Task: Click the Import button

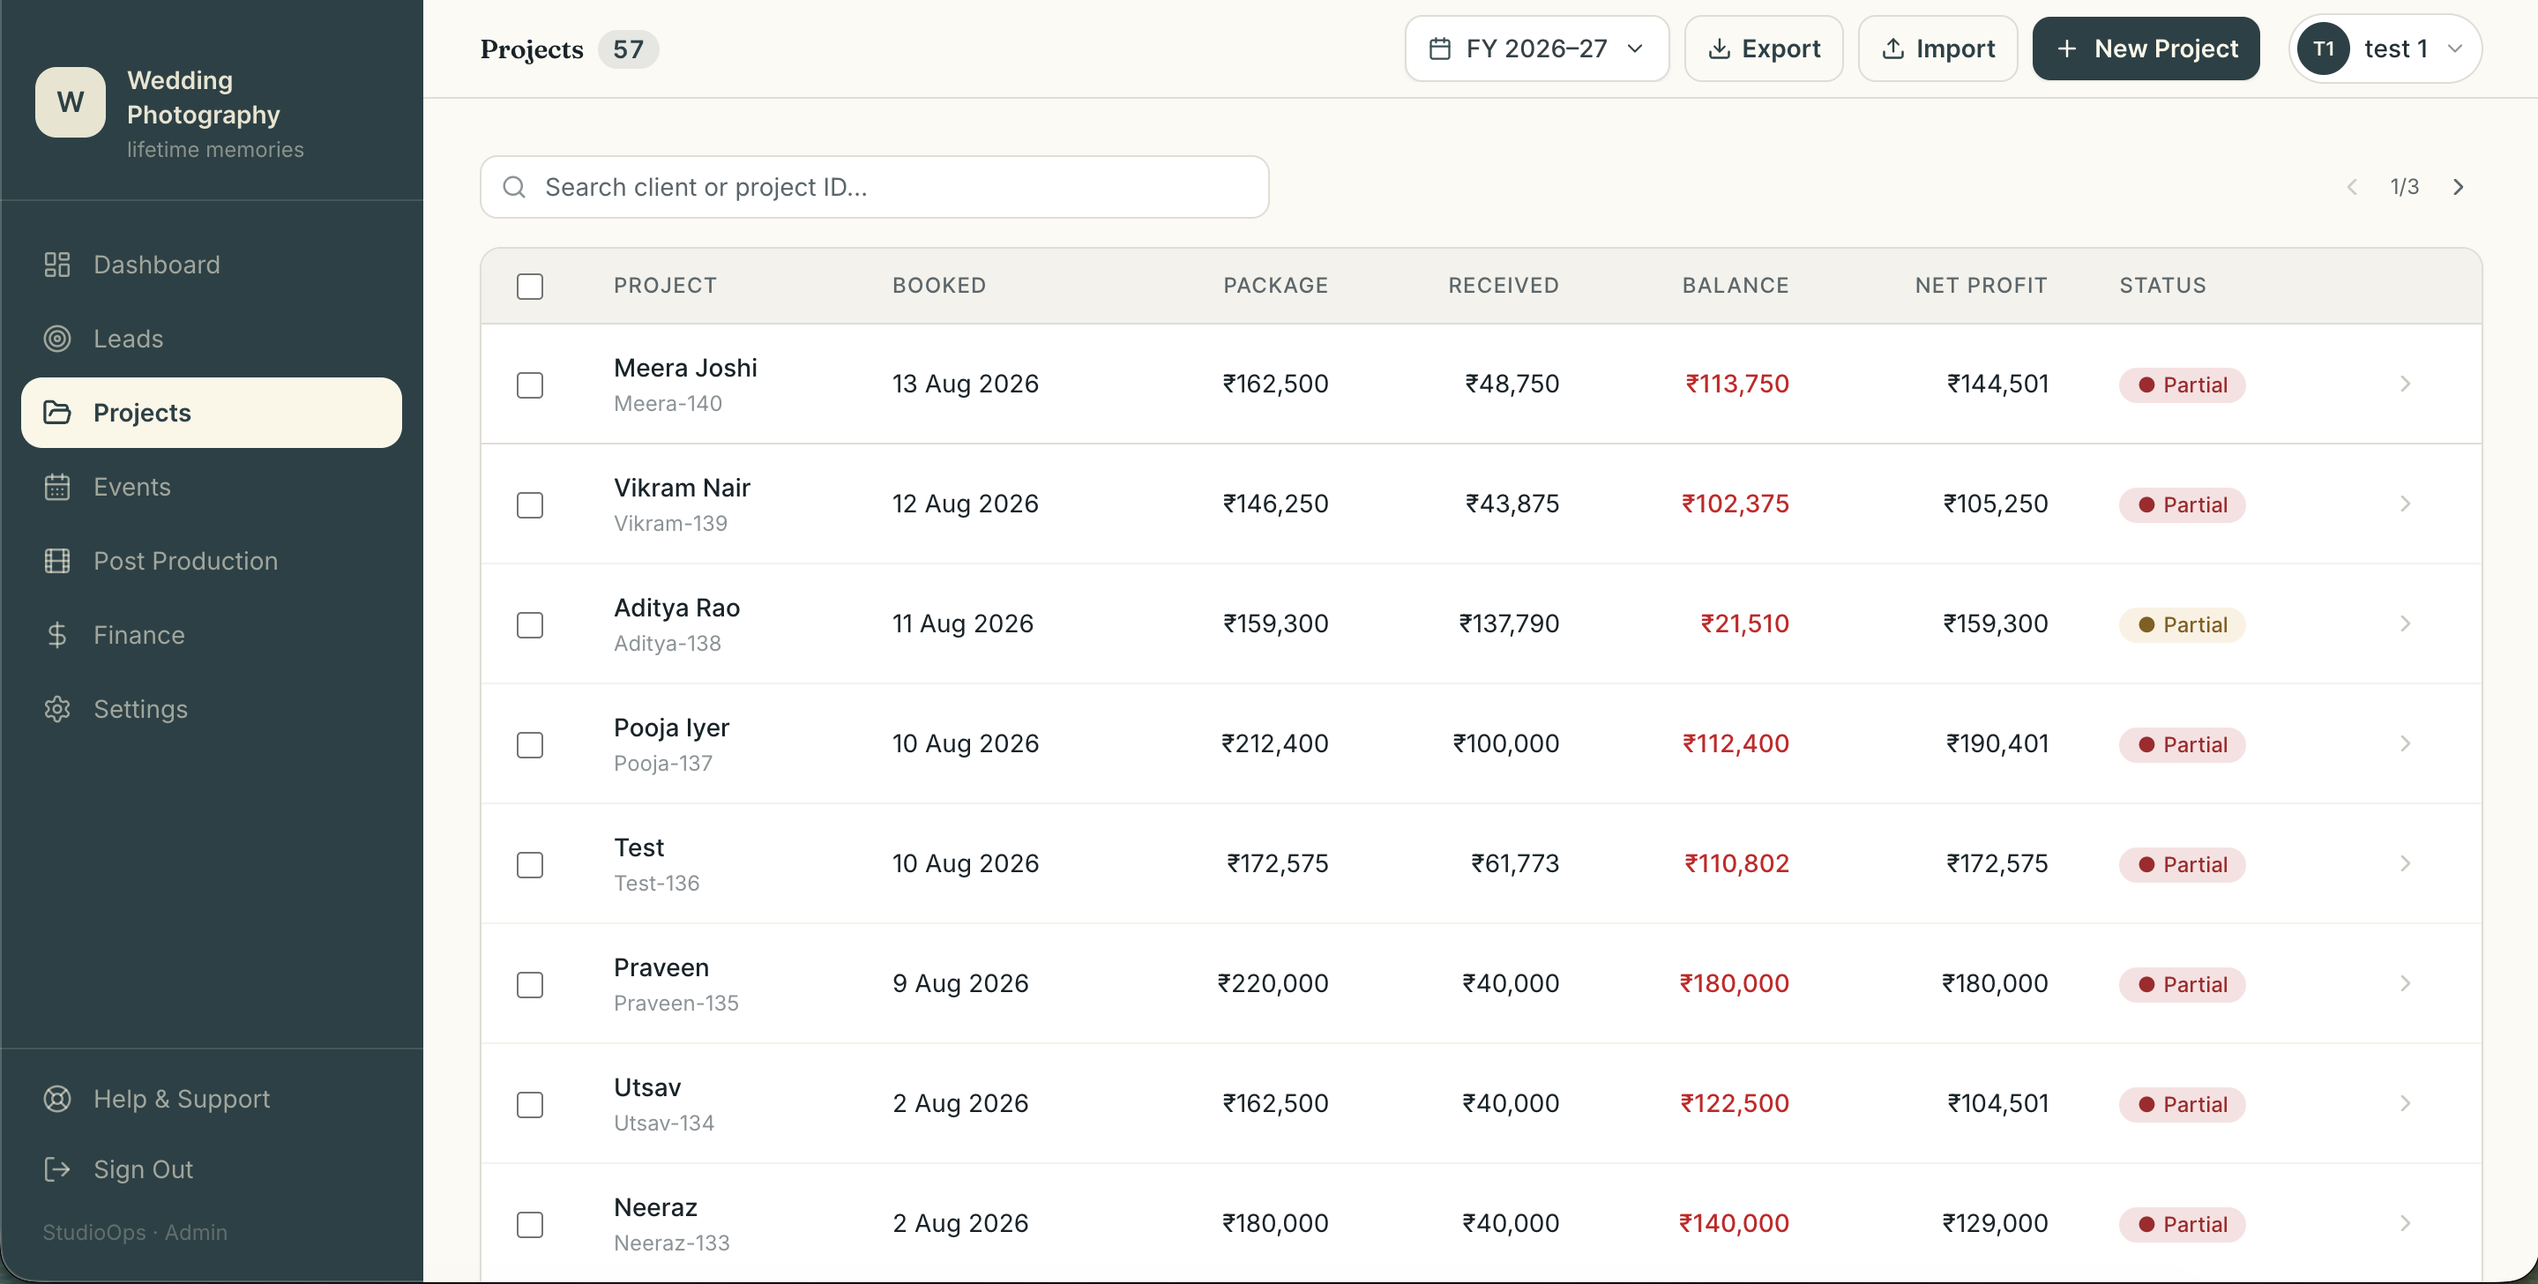Action: (1937, 49)
